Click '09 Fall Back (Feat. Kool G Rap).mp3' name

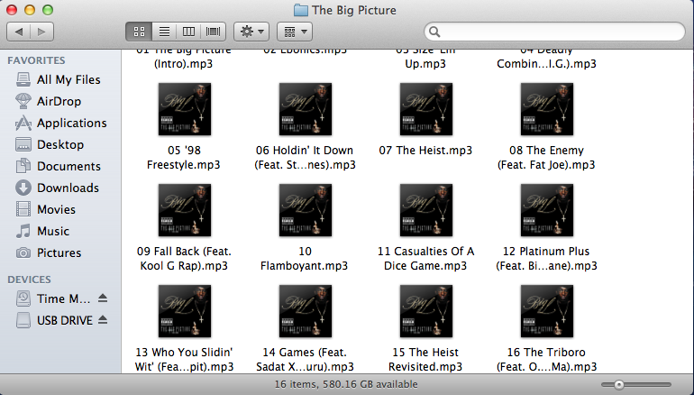point(184,259)
